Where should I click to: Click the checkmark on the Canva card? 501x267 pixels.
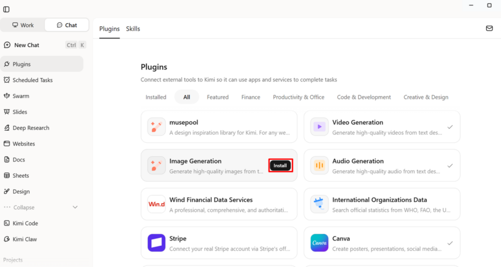click(x=450, y=243)
